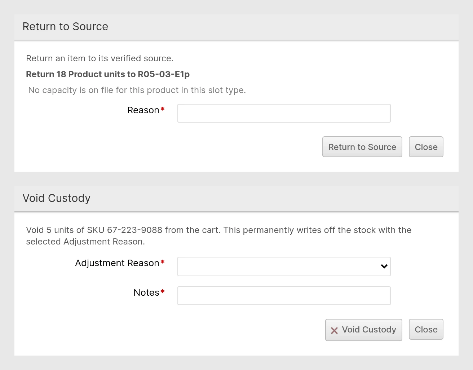473x370 pixels.
Task: Click the Void Custody button
Action: tap(363, 330)
